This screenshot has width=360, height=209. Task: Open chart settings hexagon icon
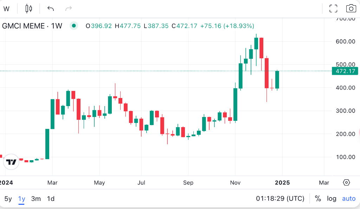346,183
